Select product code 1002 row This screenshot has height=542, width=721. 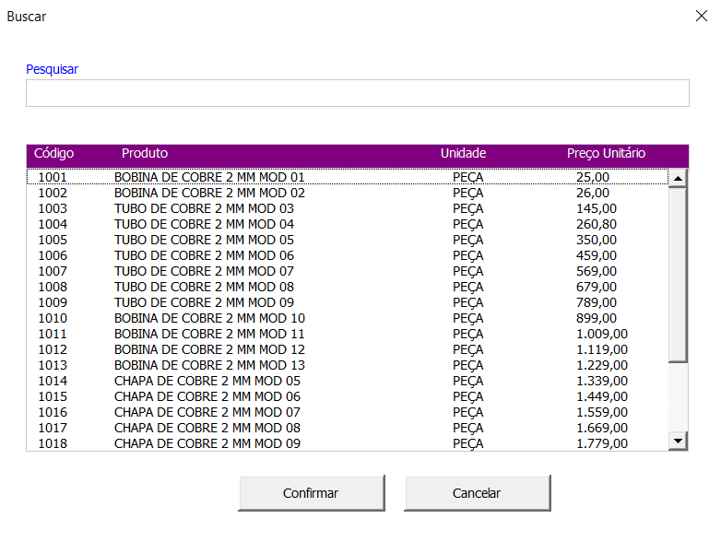coord(208,193)
